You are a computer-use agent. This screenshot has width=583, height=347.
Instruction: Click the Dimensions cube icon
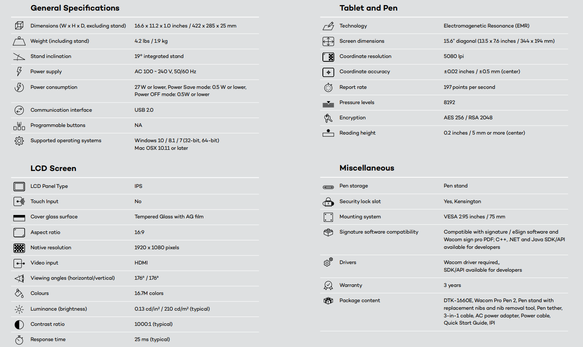[19, 26]
